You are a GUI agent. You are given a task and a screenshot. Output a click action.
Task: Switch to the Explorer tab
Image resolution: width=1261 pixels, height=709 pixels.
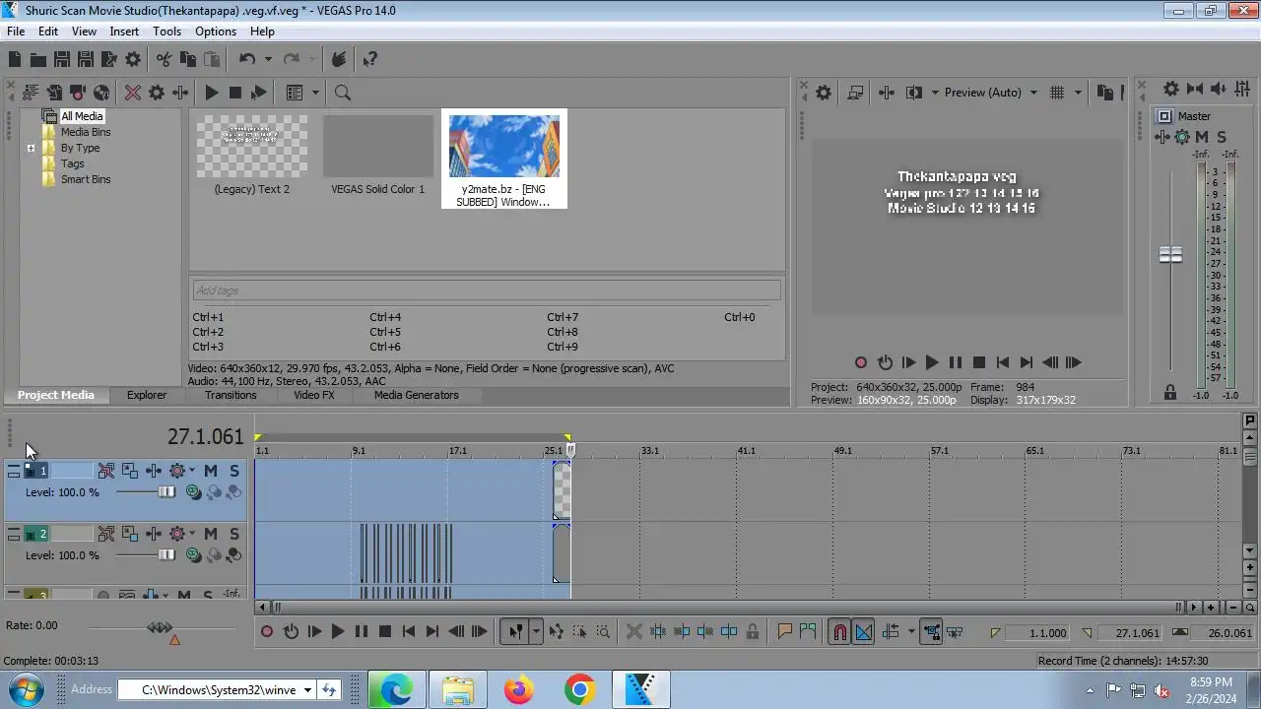(x=147, y=395)
